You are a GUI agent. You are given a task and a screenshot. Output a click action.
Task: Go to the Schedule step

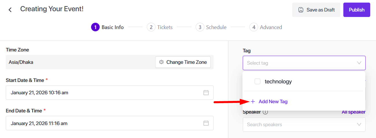pyautogui.click(x=211, y=27)
